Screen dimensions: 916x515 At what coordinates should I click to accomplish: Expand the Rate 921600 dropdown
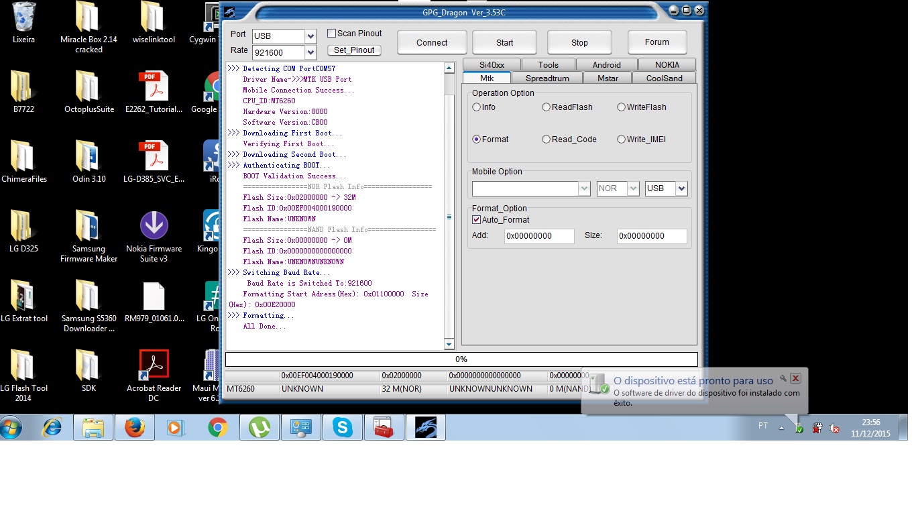pos(310,52)
